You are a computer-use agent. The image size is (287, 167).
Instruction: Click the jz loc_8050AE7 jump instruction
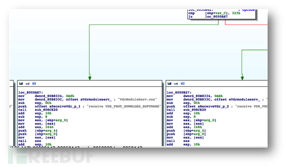(x=208, y=17)
